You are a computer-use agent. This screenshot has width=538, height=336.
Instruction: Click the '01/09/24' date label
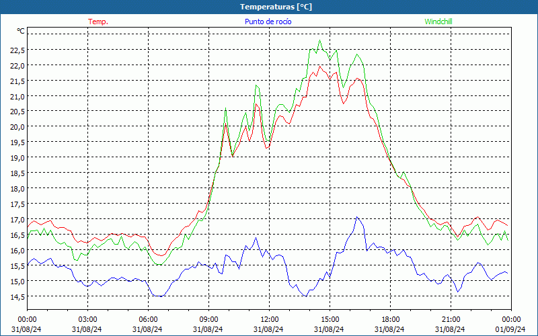click(510, 329)
